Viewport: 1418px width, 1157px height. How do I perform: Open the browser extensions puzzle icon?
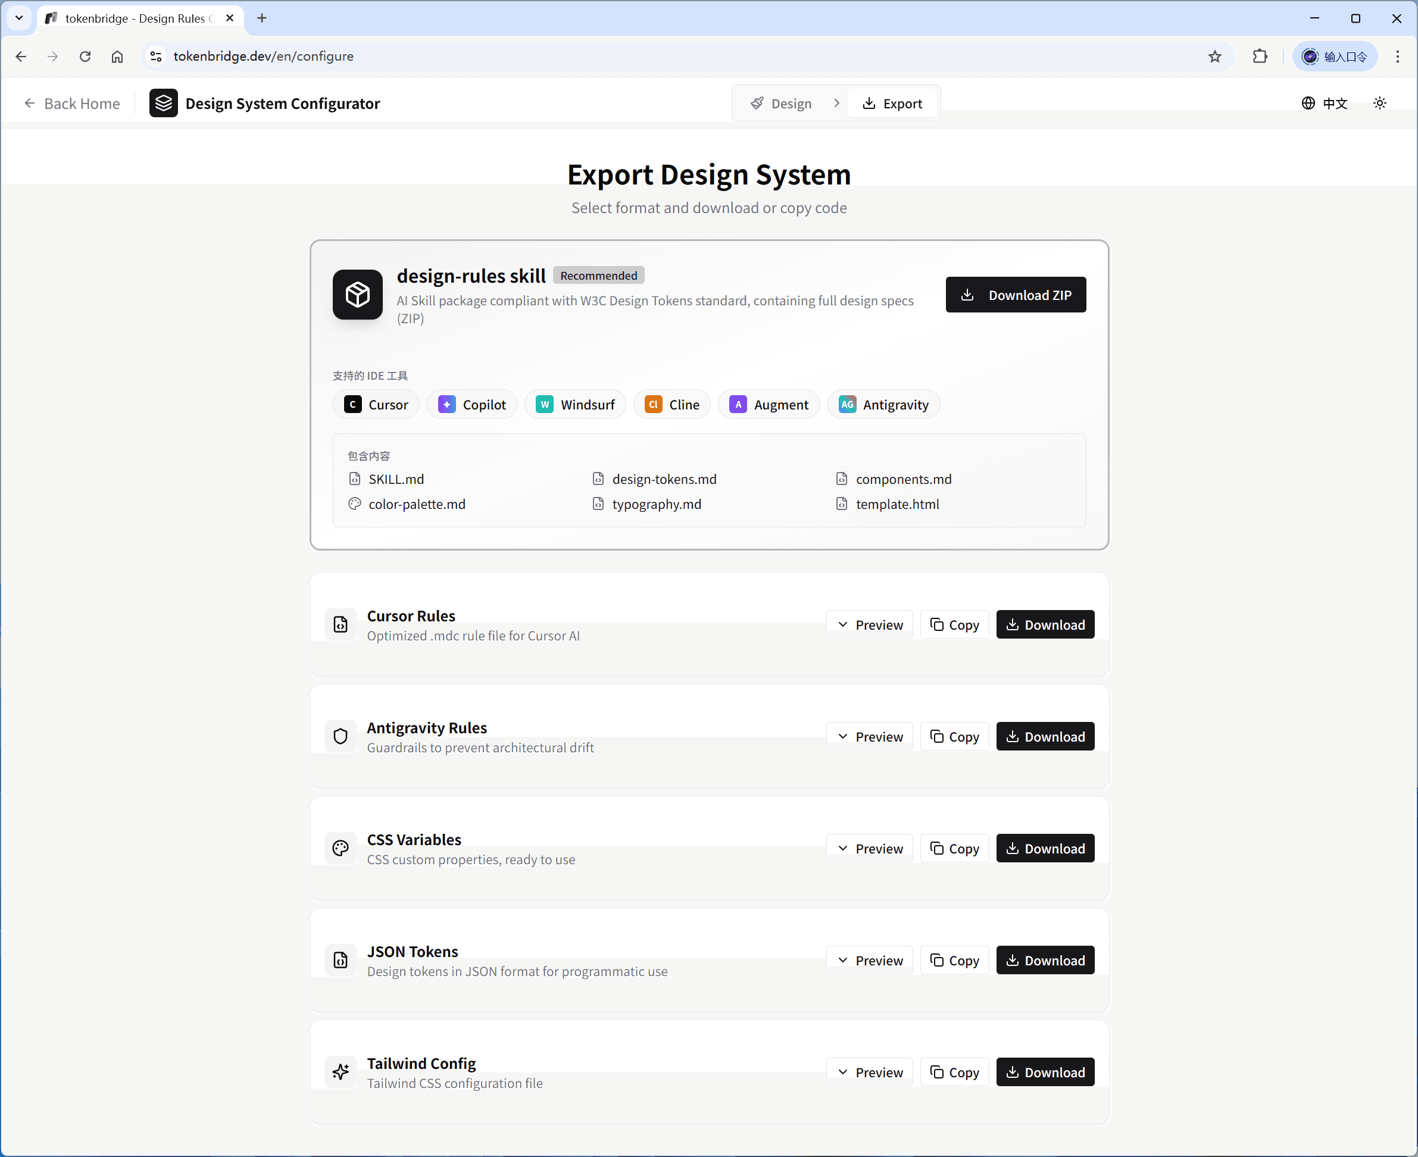pyautogui.click(x=1260, y=56)
